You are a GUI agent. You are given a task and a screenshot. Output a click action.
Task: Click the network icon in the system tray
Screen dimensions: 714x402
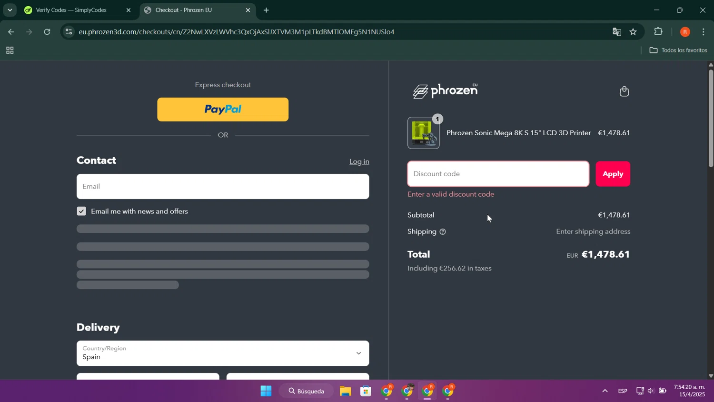point(640,391)
